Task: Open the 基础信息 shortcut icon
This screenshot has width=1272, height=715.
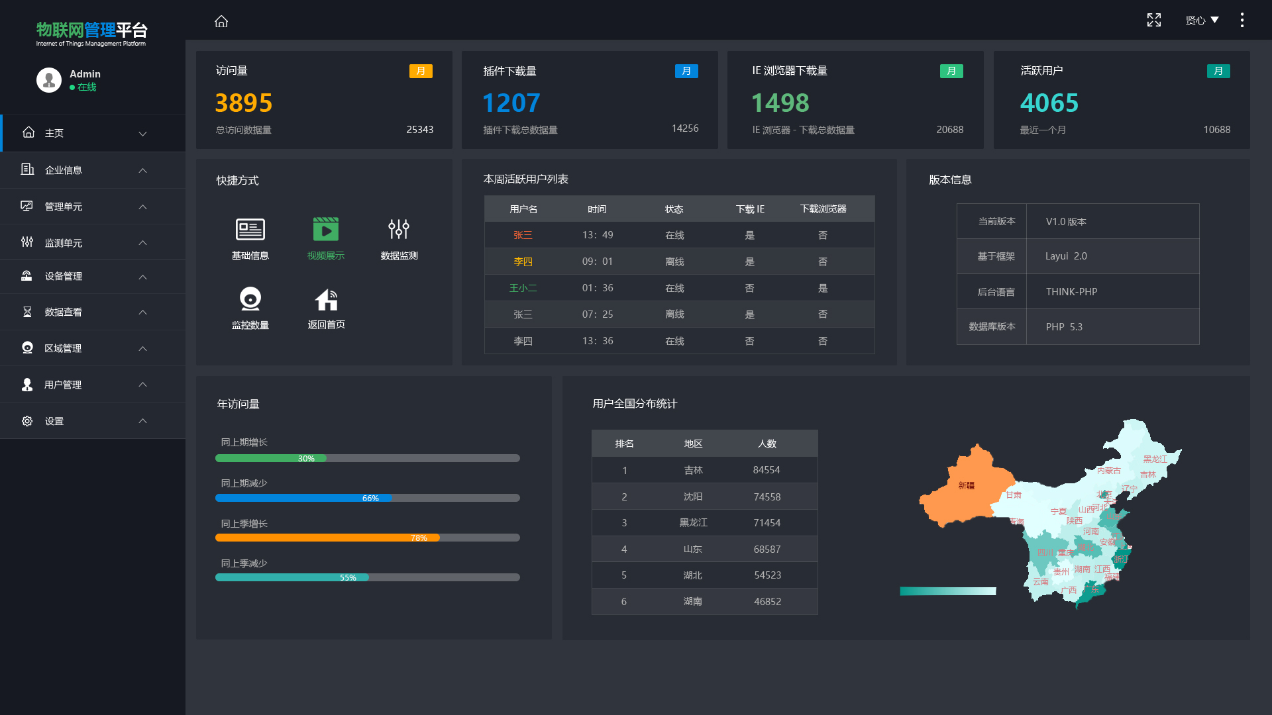Action: [250, 229]
